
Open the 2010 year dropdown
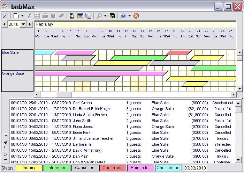(23, 24)
